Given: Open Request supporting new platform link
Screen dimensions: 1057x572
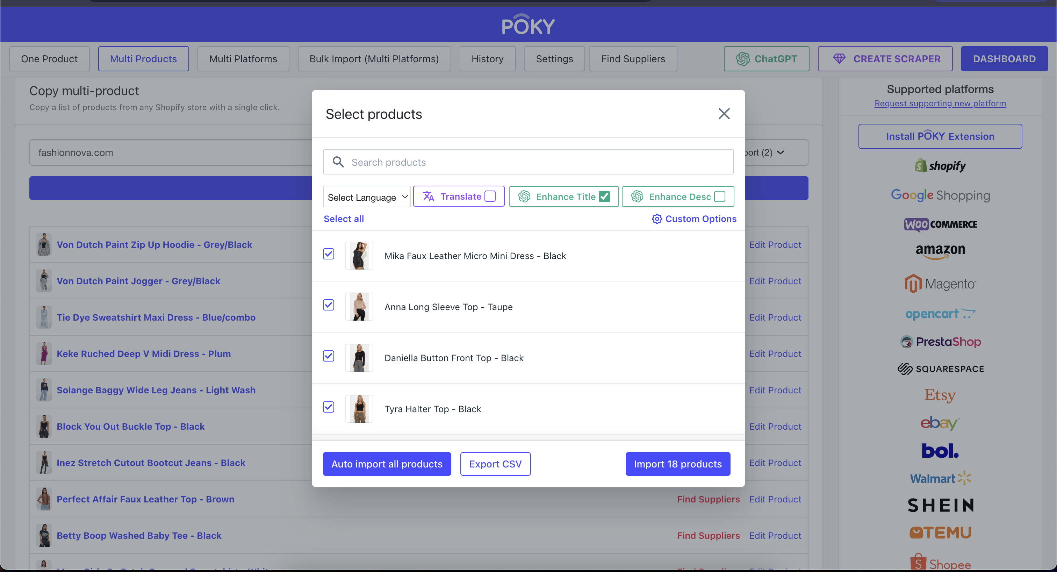Looking at the screenshot, I should coord(940,103).
